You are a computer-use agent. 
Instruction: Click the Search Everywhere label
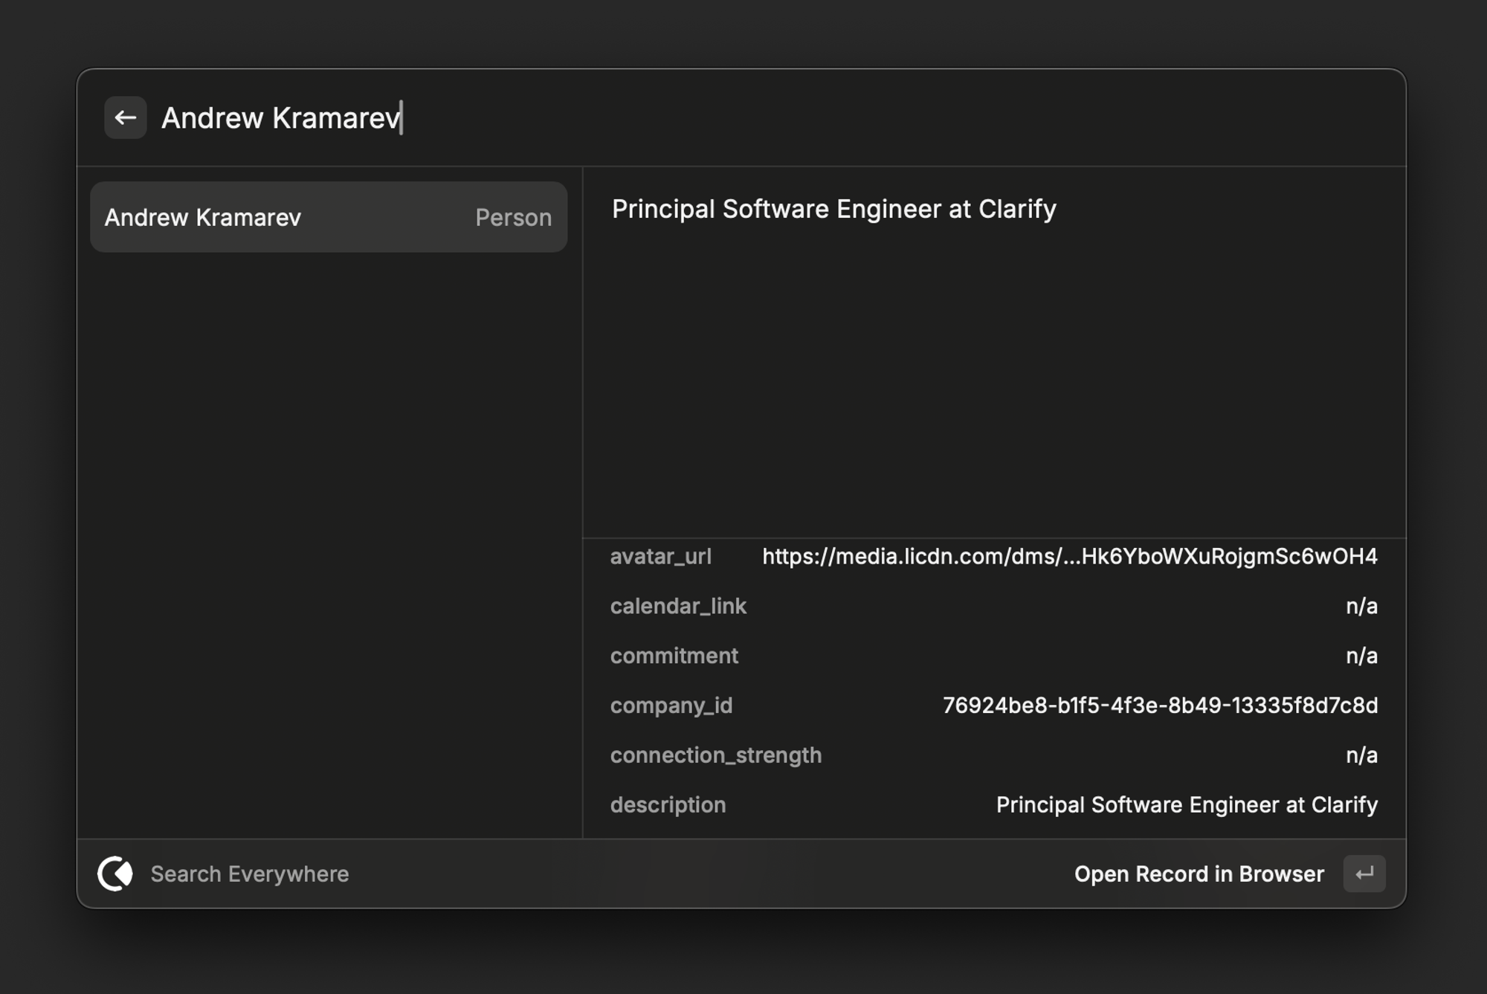(x=249, y=874)
